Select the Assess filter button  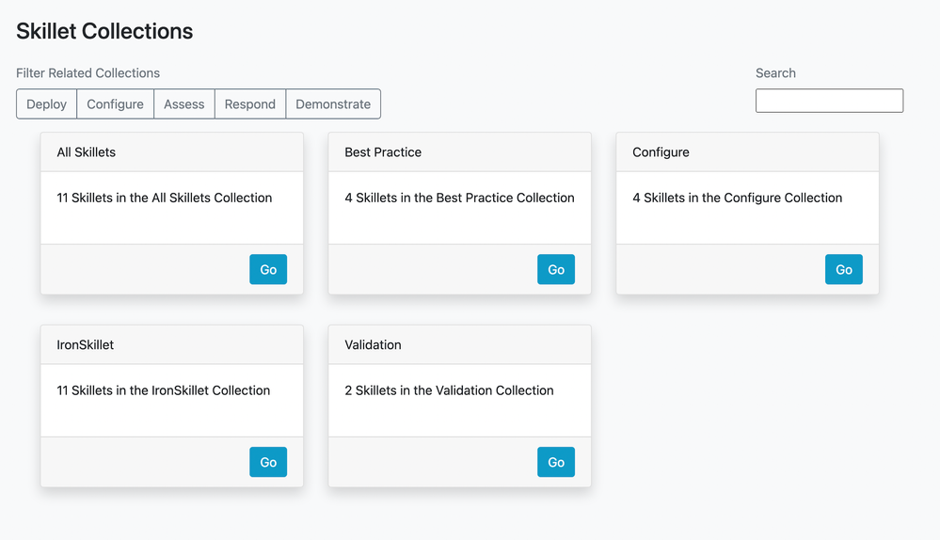tap(183, 104)
